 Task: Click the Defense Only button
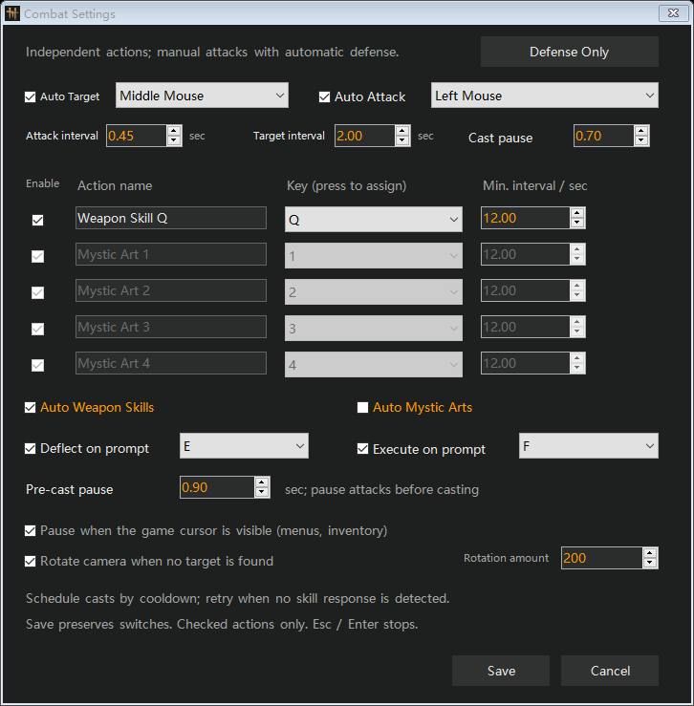(569, 52)
